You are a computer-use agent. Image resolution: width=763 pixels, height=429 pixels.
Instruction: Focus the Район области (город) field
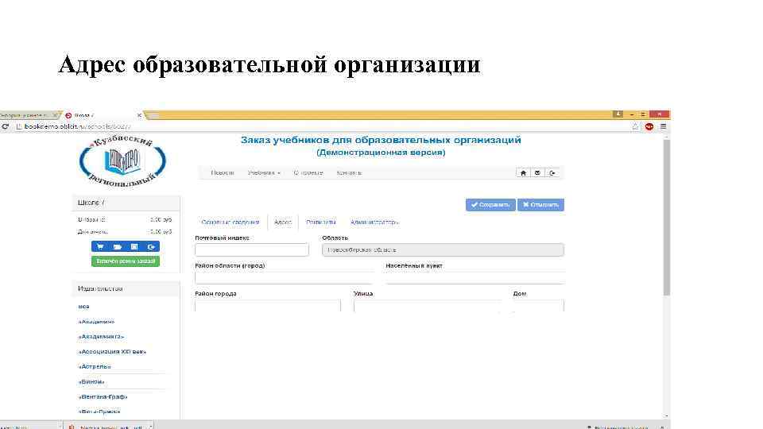click(285, 277)
